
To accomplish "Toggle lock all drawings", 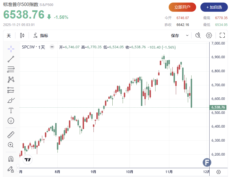I will tap(11, 169).
